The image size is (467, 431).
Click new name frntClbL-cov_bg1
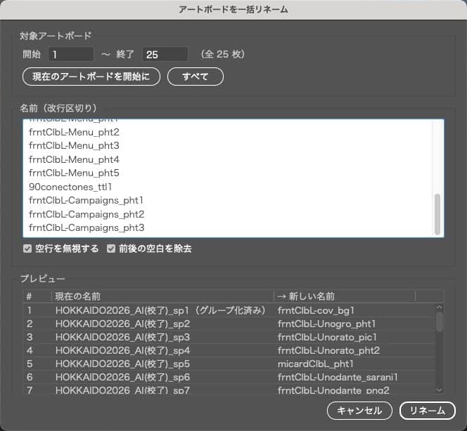(x=316, y=311)
